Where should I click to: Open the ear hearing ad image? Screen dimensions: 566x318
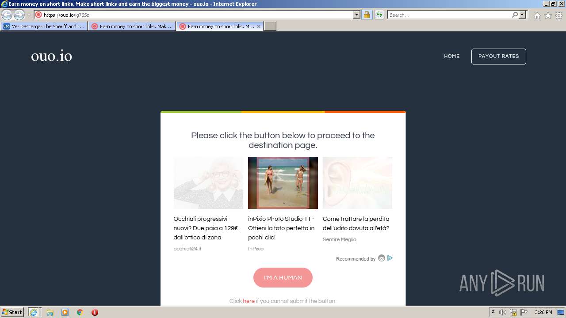point(357,183)
